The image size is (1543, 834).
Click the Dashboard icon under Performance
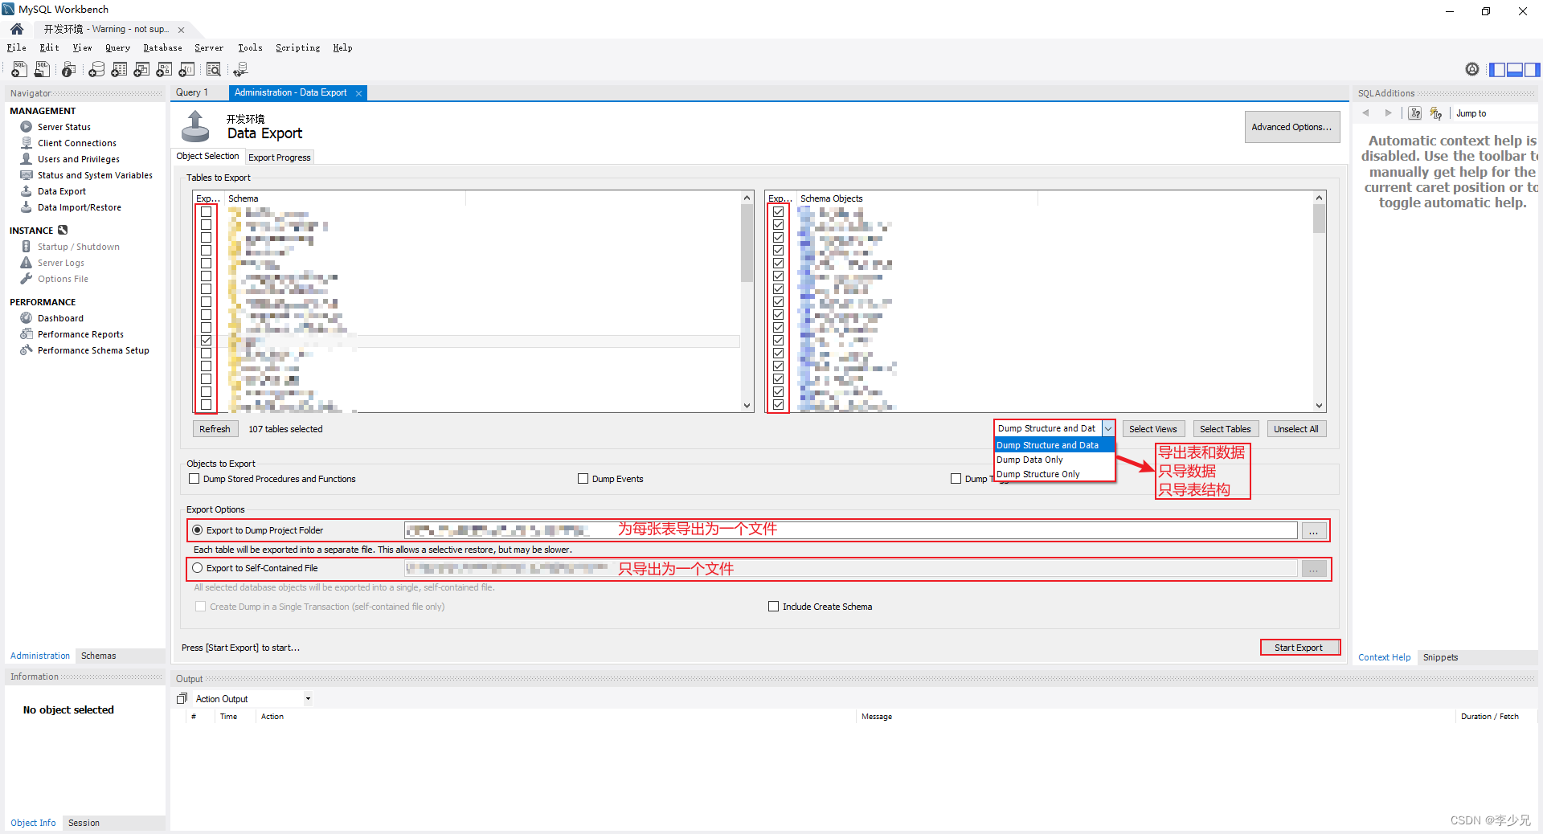27,318
